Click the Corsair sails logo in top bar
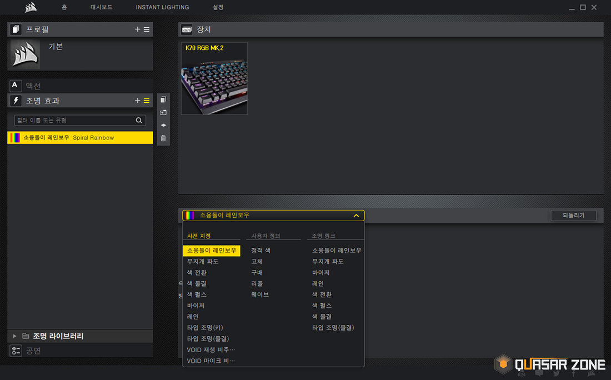This screenshot has height=380, width=611. click(x=31, y=7)
